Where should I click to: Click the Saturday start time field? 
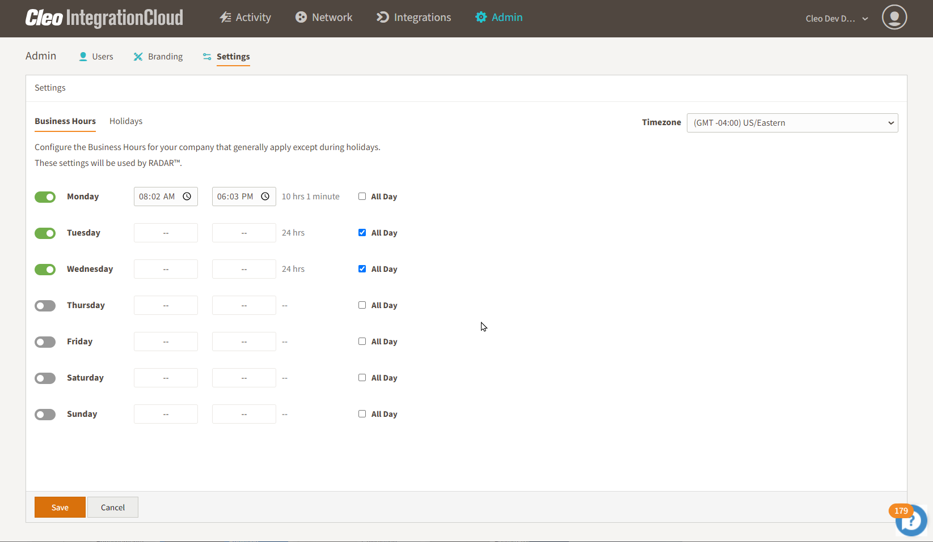point(166,378)
